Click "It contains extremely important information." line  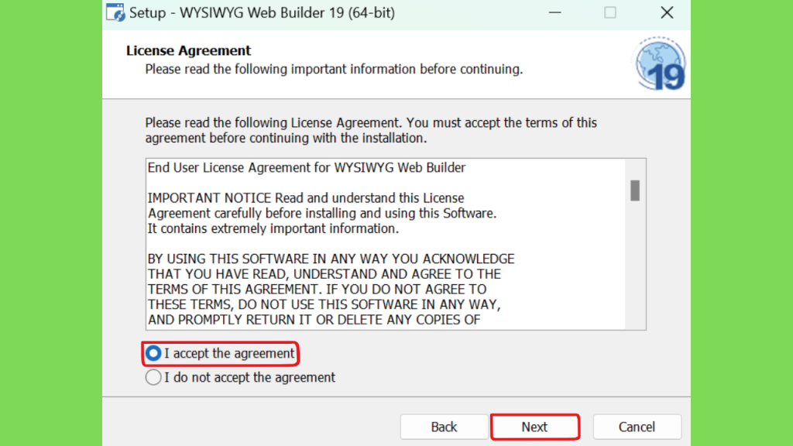click(273, 228)
